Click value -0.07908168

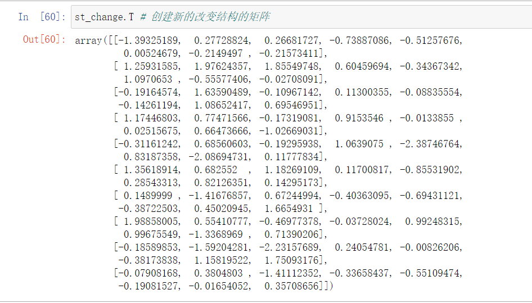(x=148, y=273)
